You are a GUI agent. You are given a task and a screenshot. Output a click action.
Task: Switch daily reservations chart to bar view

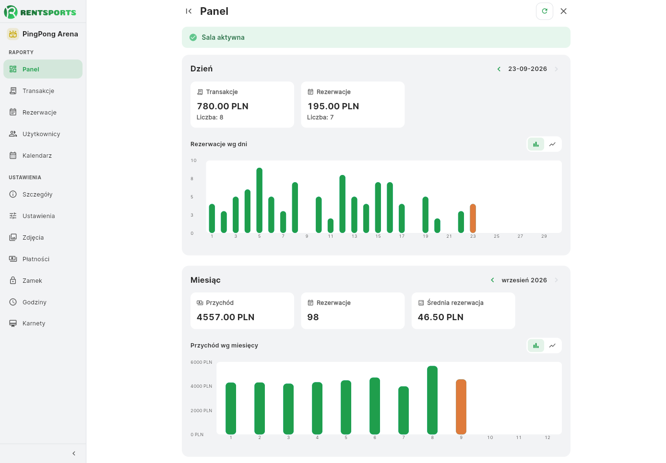coord(536,144)
